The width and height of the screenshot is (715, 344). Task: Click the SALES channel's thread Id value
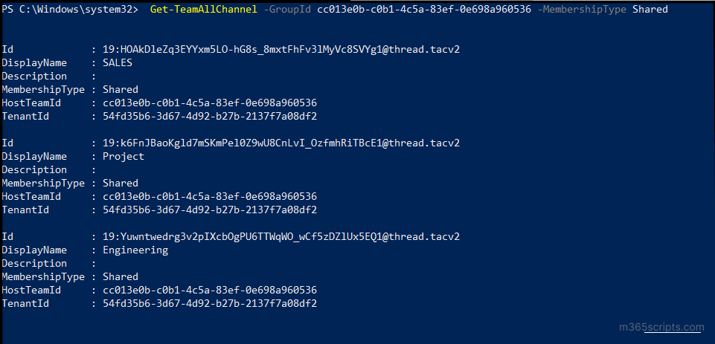280,49
